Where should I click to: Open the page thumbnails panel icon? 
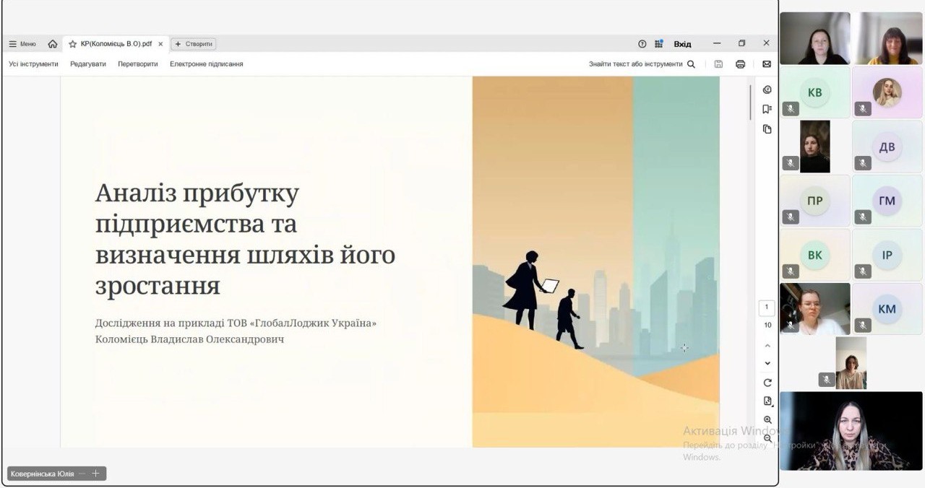coord(767,129)
